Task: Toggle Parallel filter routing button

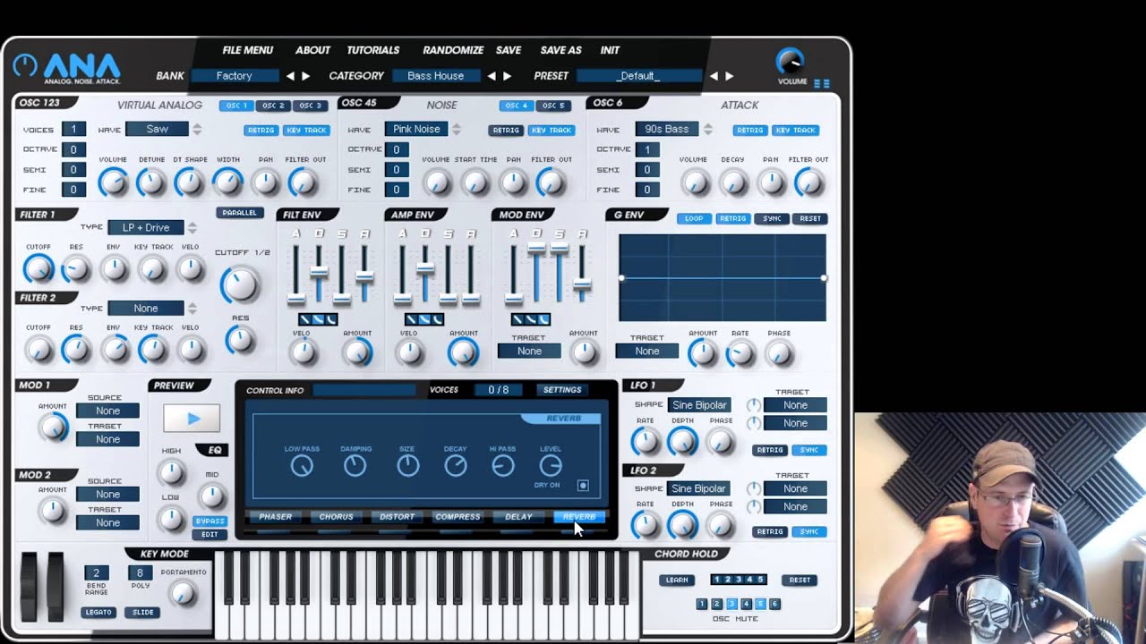Action: 240,213
